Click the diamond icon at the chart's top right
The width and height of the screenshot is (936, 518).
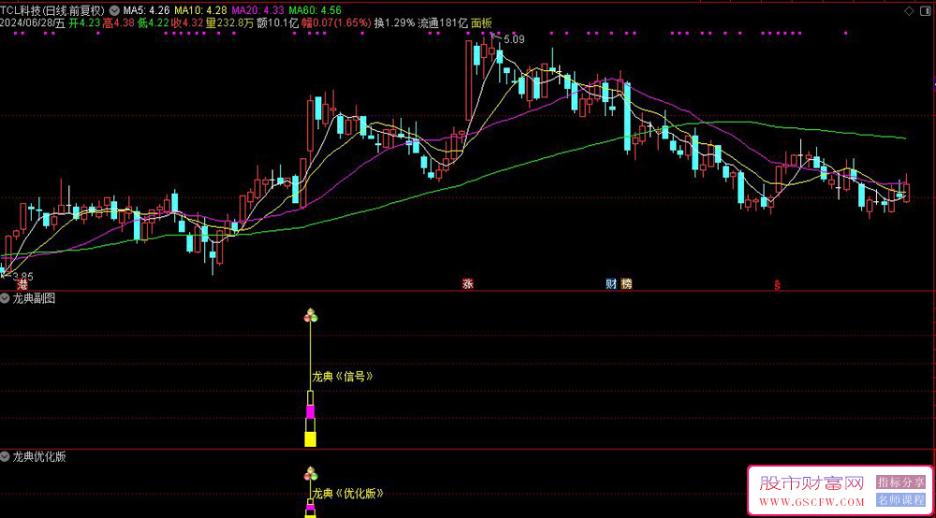[x=909, y=10]
